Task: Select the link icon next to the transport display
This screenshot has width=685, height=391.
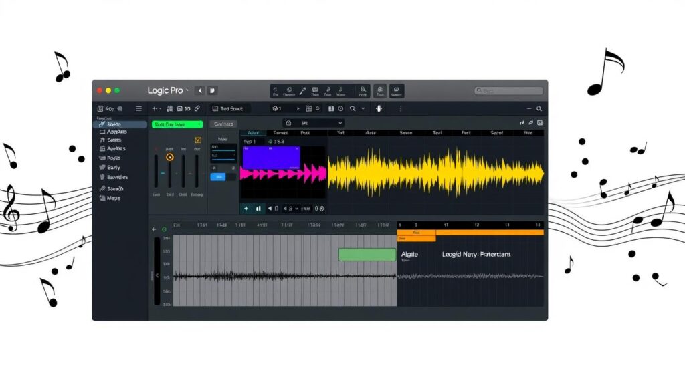Action: pos(195,108)
